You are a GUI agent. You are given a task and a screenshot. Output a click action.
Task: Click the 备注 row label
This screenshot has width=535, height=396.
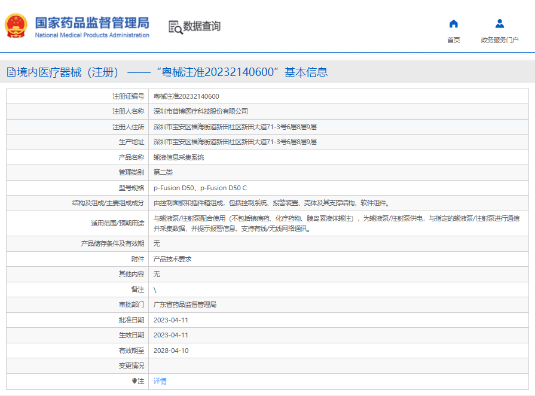138,290
